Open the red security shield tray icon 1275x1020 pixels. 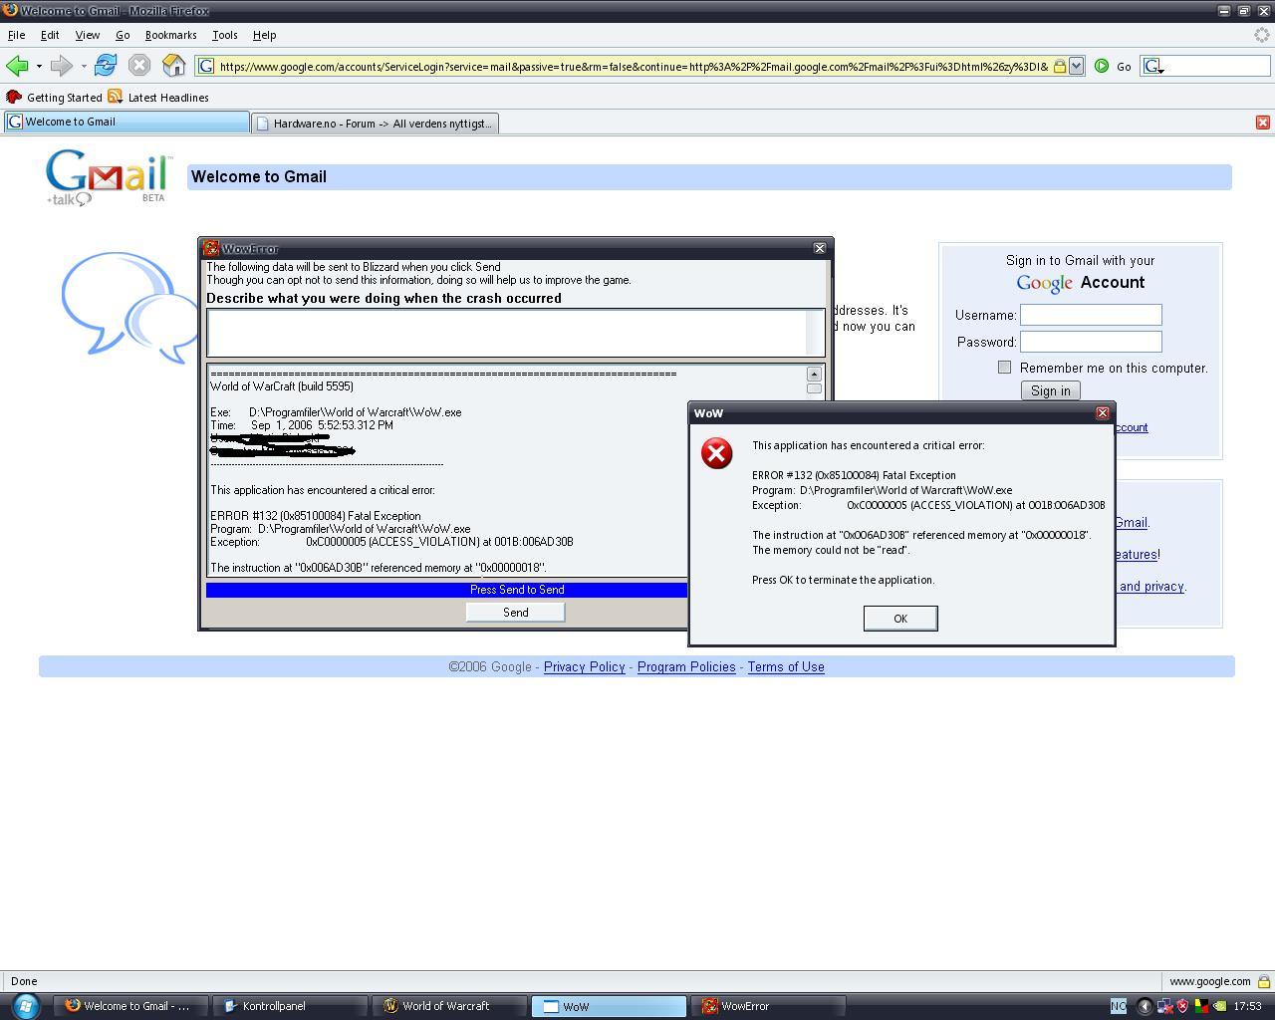coord(1182,1006)
